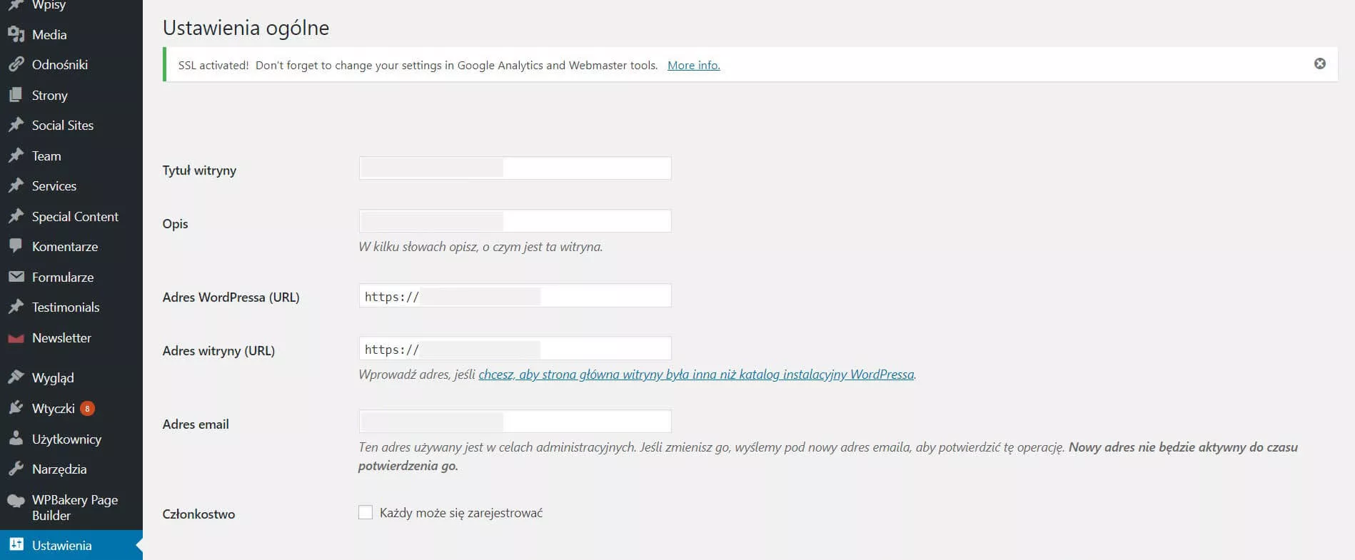
Task: Select the Strony menu label
Action: coord(50,95)
